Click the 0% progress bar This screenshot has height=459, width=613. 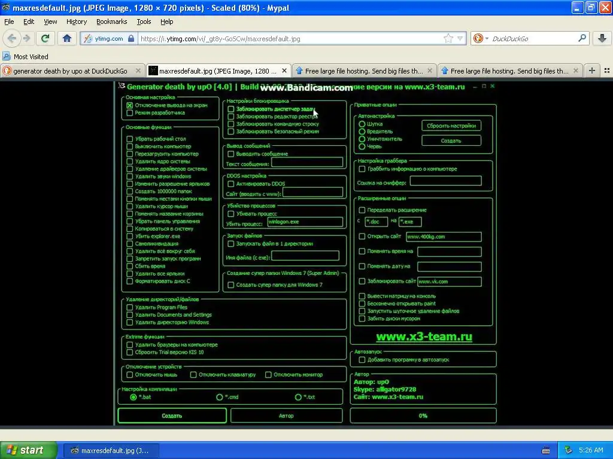pos(423,416)
